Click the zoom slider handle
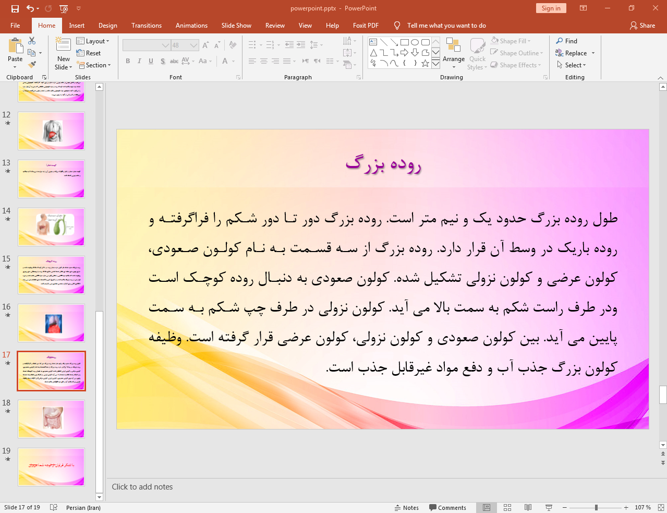Image resolution: width=667 pixels, height=513 pixels. (x=596, y=507)
